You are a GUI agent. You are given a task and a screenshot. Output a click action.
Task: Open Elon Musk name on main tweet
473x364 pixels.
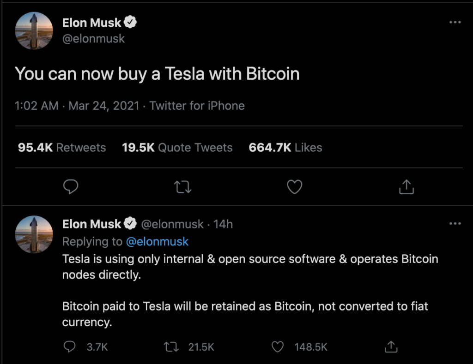pos(92,23)
